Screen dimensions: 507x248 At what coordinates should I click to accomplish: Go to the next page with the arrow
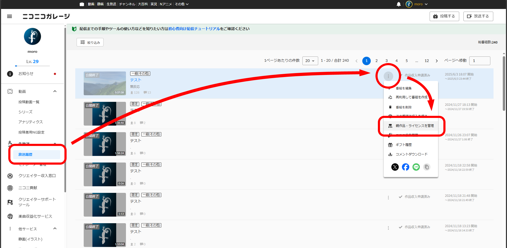pyautogui.click(x=436, y=61)
